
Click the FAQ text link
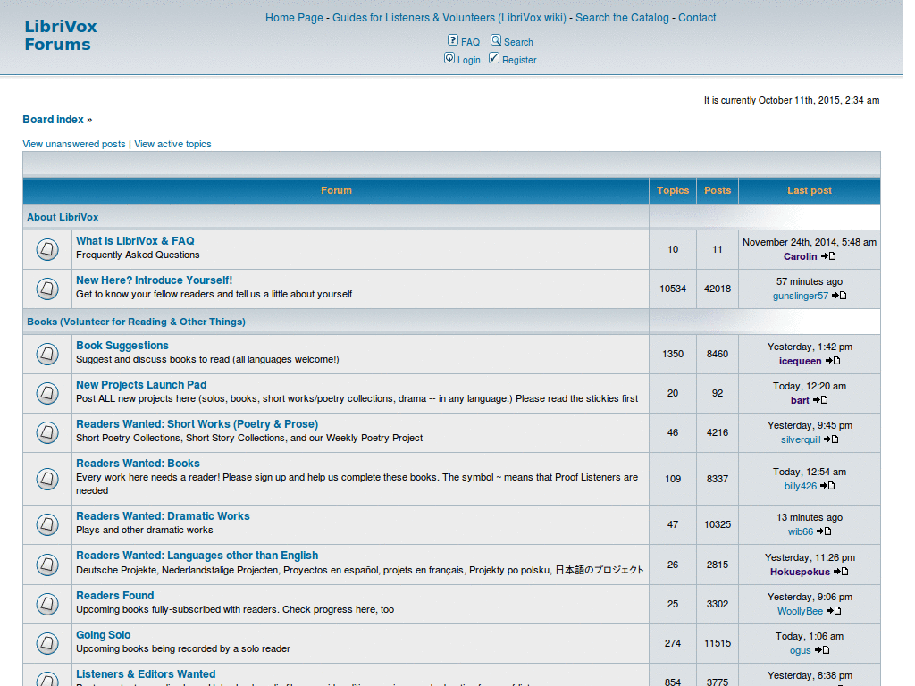(x=470, y=42)
